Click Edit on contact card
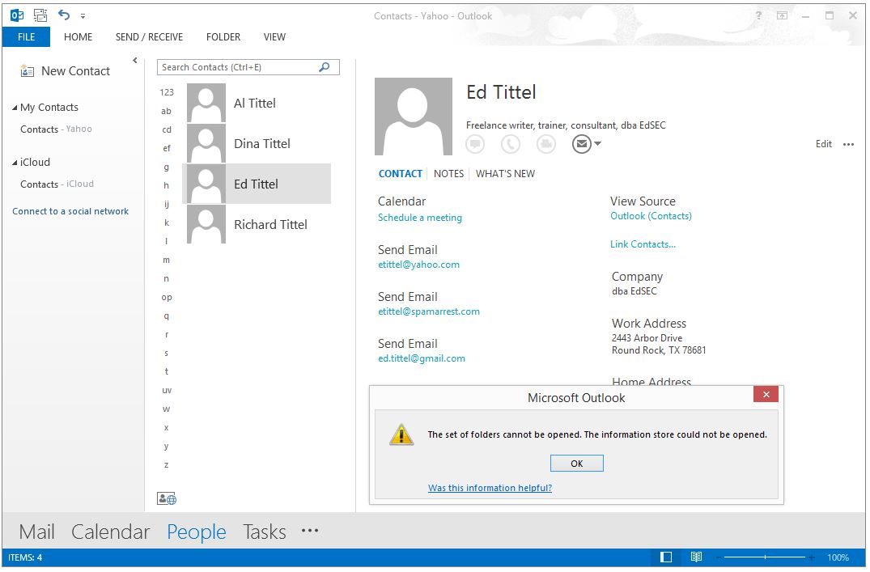 (823, 144)
